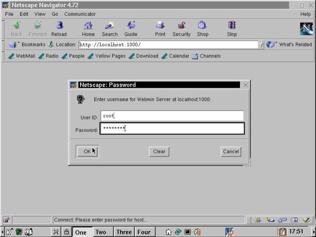
Task: Click the component bar grip handle
Action: pos(249,220)
